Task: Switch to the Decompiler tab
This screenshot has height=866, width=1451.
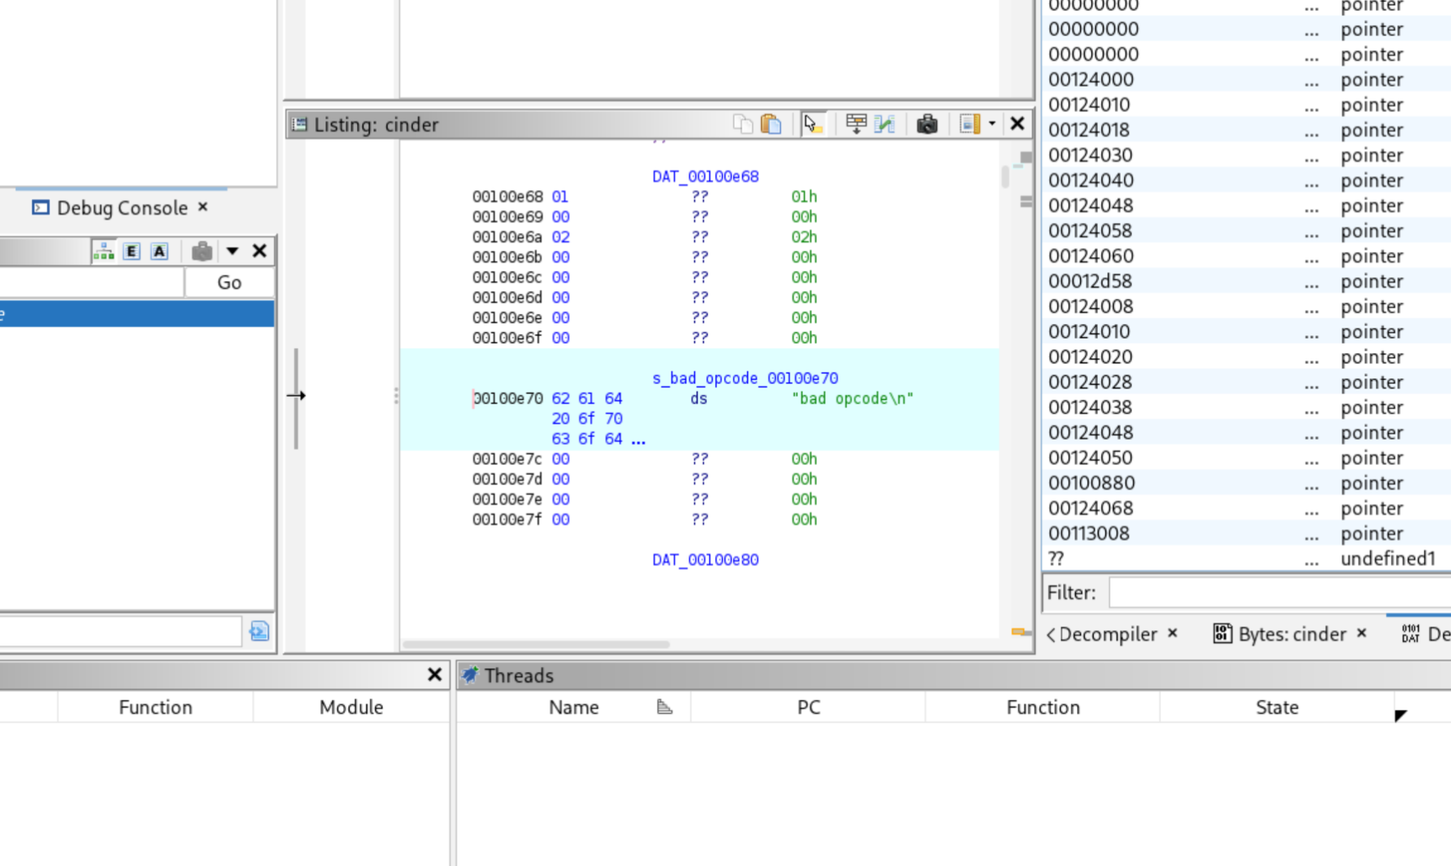Action: point(1107,634)
